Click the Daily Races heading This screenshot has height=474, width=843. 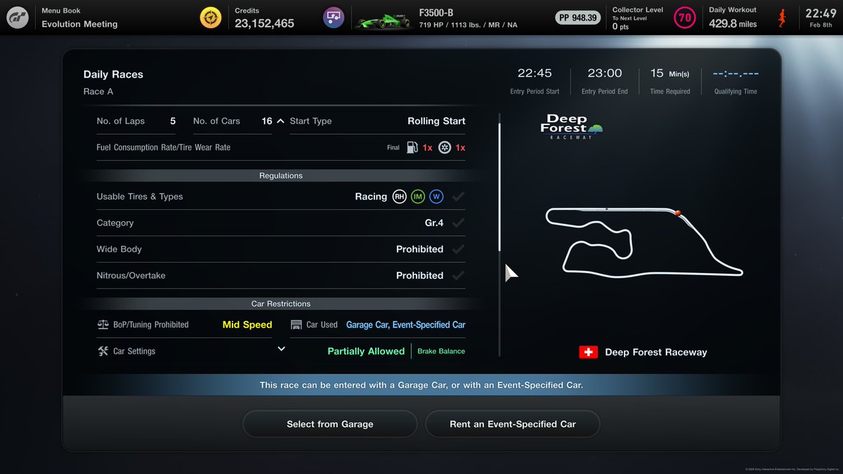(x=113, y=74)
